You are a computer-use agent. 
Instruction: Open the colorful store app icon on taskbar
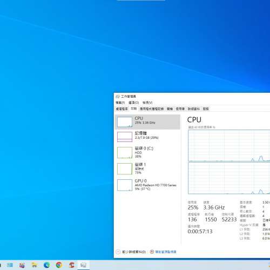click(x=22, y=265)
